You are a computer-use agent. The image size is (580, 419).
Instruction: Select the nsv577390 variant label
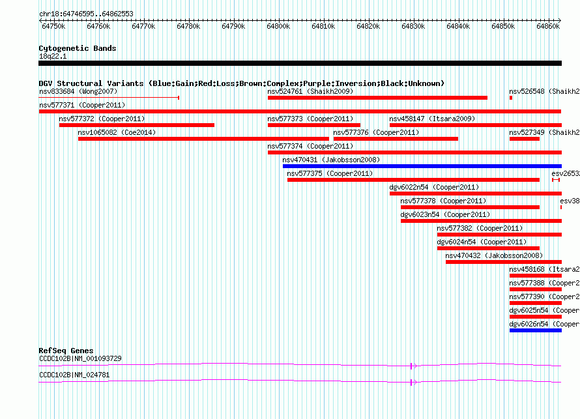click(x=544, y=296)
